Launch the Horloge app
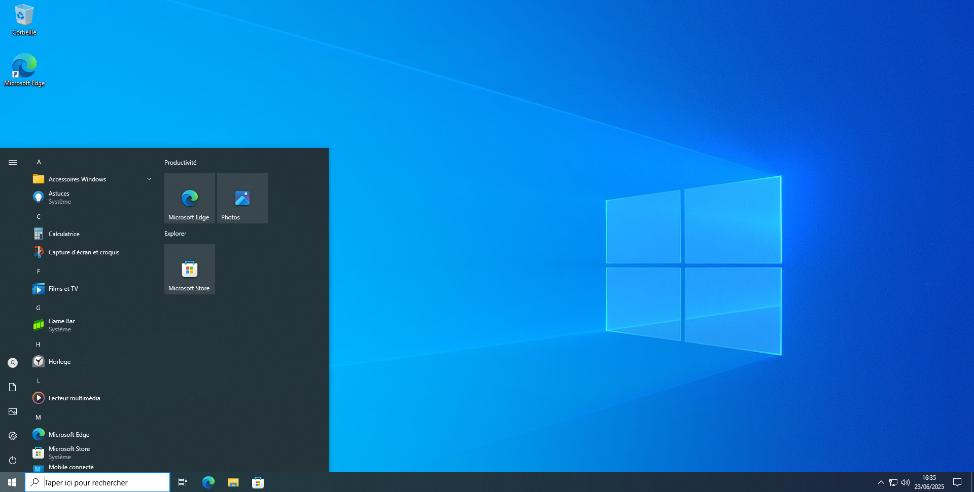Screen dimensions: 974x492 click(x=92, y=361)
